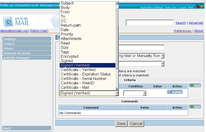Click the edit link next to Profile
The image size is (206, 132).
click(11, 6)
